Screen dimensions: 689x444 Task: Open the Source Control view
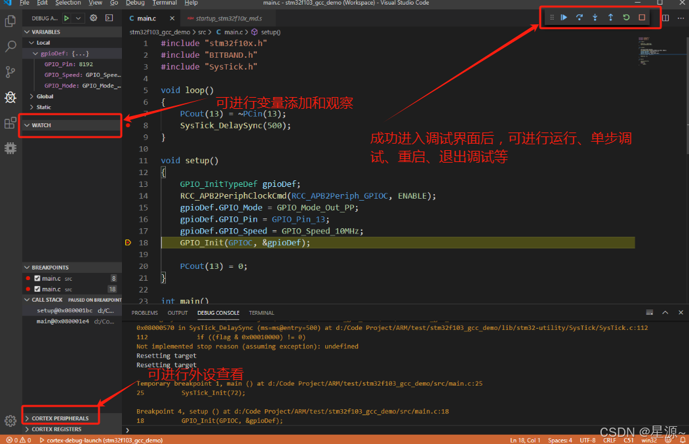tap(10, 71)
